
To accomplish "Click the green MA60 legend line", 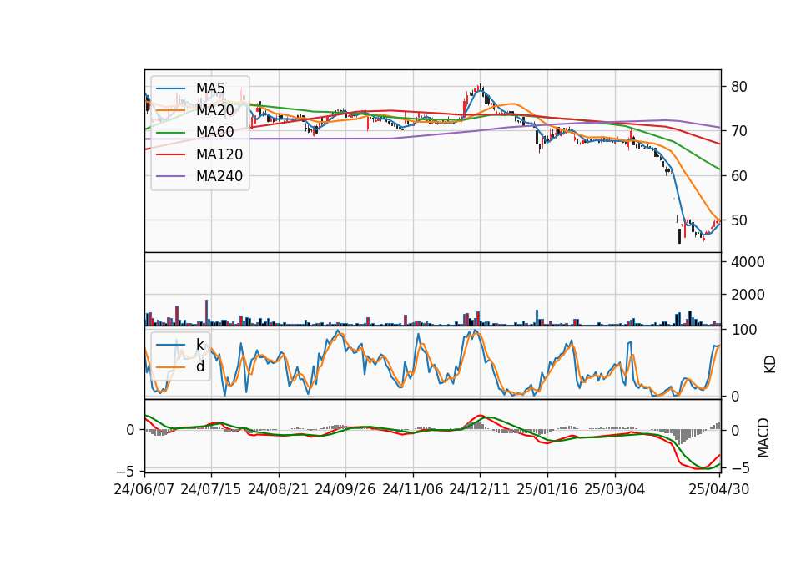I will (x=170, y=133).
